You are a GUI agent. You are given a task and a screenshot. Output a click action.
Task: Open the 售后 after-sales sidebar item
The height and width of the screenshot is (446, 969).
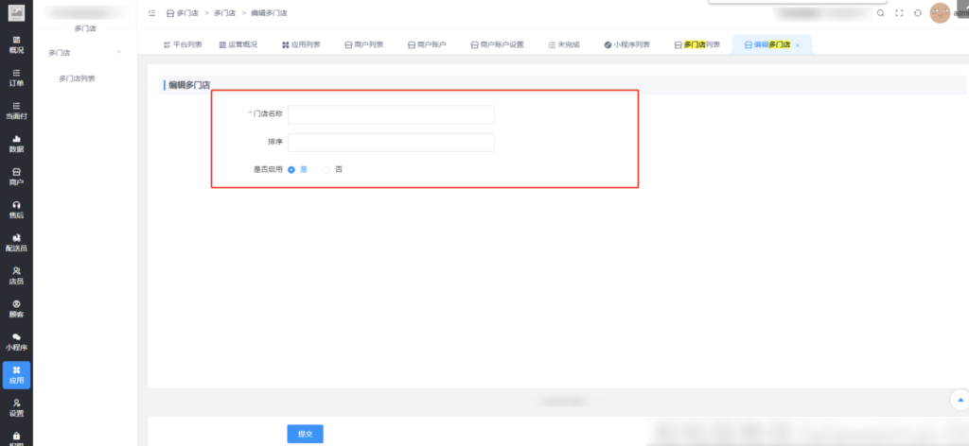(16, 210)
